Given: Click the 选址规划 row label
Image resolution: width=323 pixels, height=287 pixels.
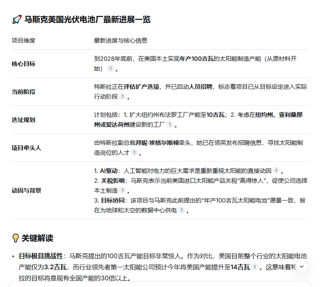Looking at the screenshot, I should [x=24, y=120].
